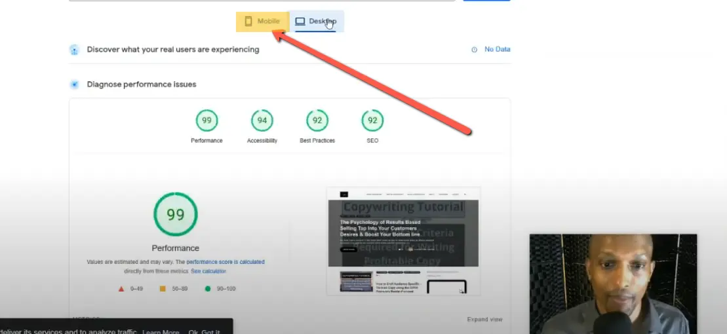Click the Accessibility label under the gauge
Image resolution: width=727 pixels, height=334 pixels.
pyautogui.click(x=262, y=140)
